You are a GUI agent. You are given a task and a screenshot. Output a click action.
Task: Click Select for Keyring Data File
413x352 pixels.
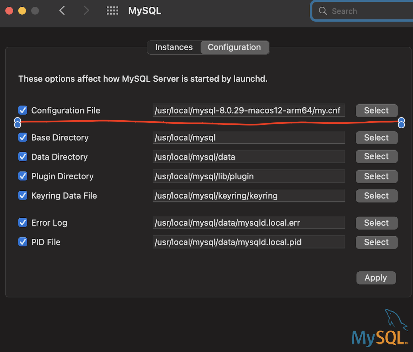pos(376,196)
